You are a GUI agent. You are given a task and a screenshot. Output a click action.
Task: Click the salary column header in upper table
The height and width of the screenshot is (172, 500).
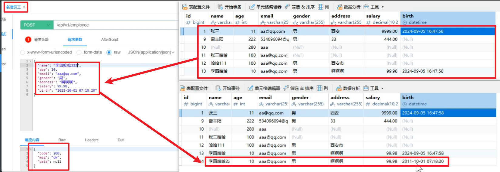pyautogui.click(x=382, y=19)
